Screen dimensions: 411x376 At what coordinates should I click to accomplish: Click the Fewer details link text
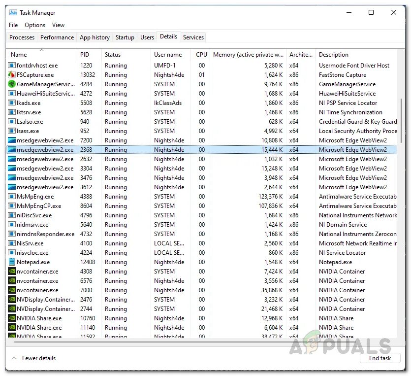(x=39, y=358)
